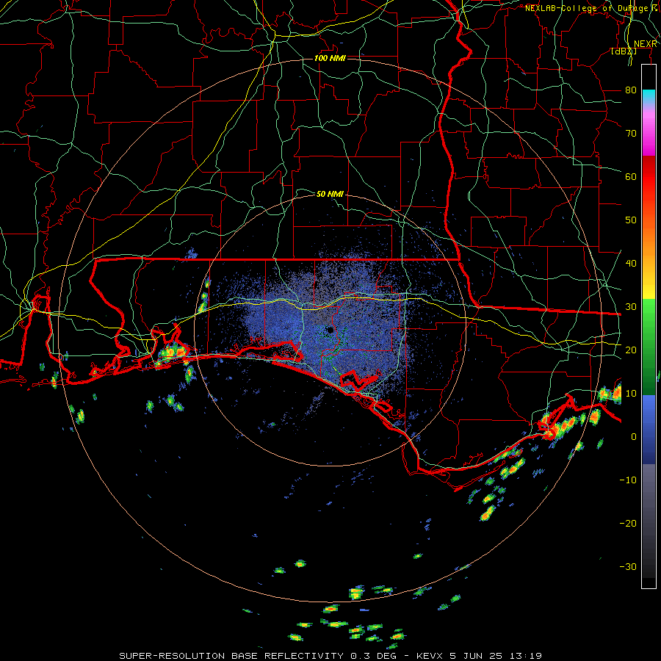Click the 60 value on the dBZ scale
This screenshot has height=661, width=661.
pyautogui.click(x=631, y=176)
